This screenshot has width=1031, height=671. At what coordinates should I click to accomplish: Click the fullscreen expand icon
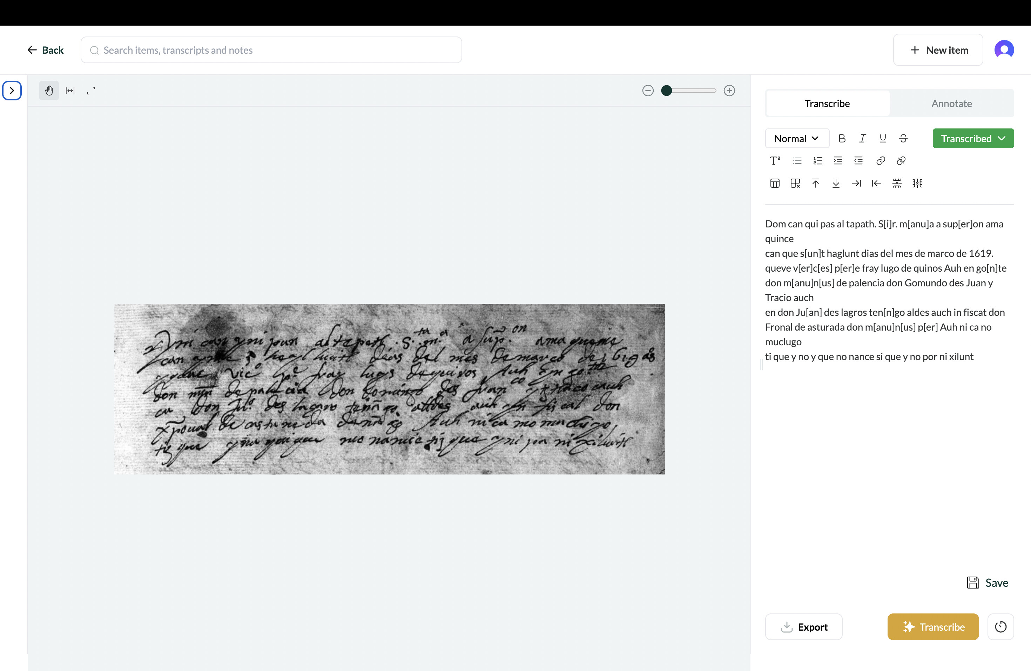pos(91,91)
